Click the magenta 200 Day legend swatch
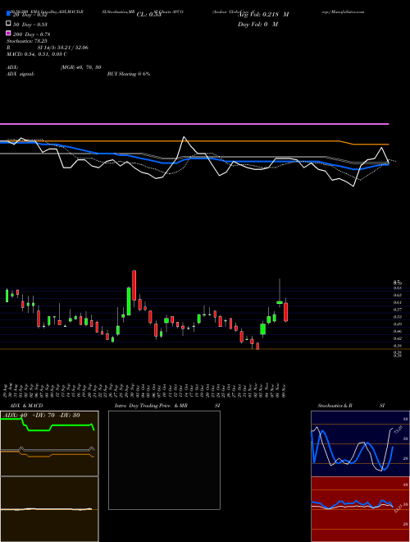The image size is (410, 542). (x=9, y=33)
